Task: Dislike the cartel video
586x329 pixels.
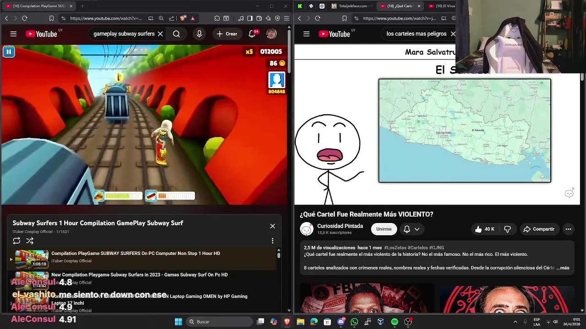Action: click(507, 229)
